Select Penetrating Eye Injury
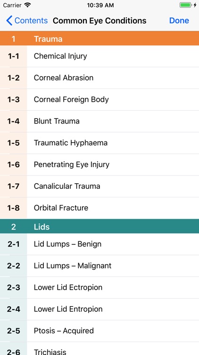The height and width of the screenshot is (355, 199). (x=99, y=165)
